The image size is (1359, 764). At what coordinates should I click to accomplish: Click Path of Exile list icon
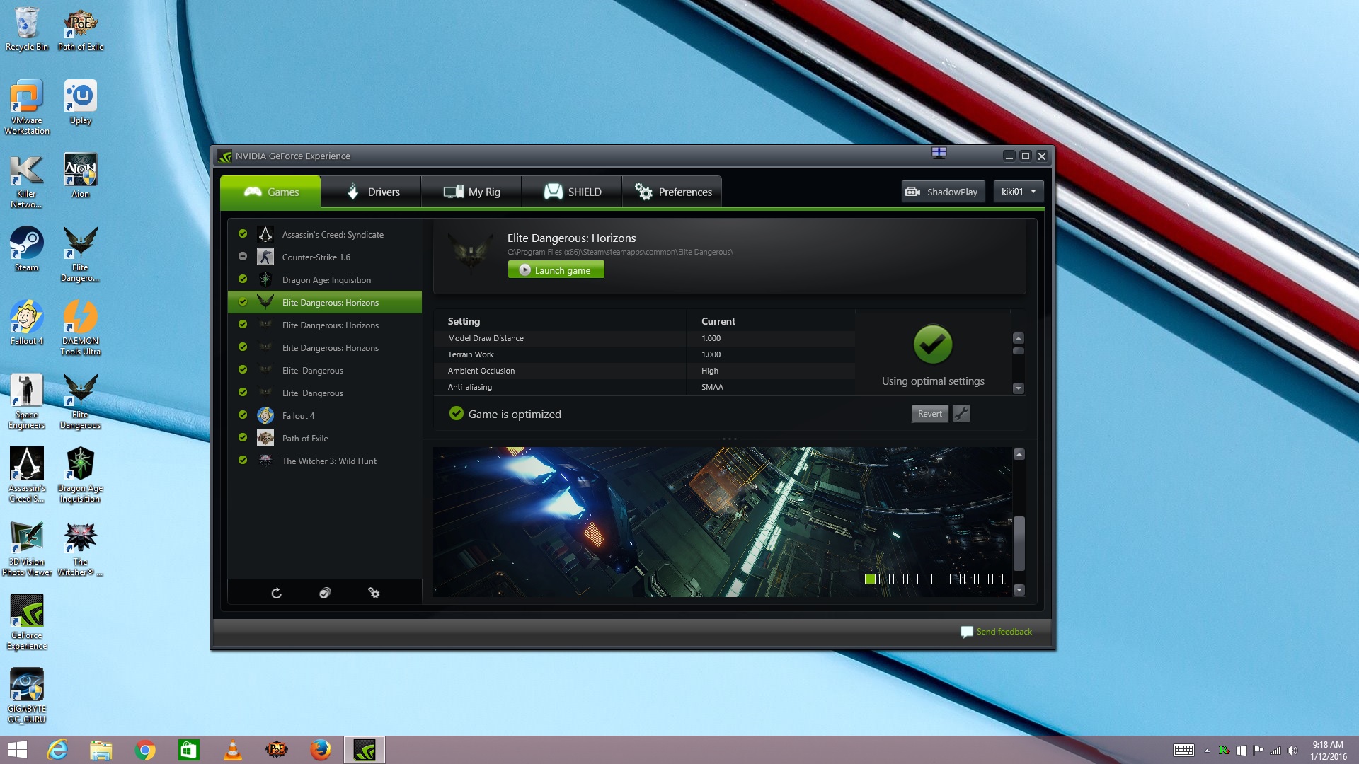click(x=265, y=438)
